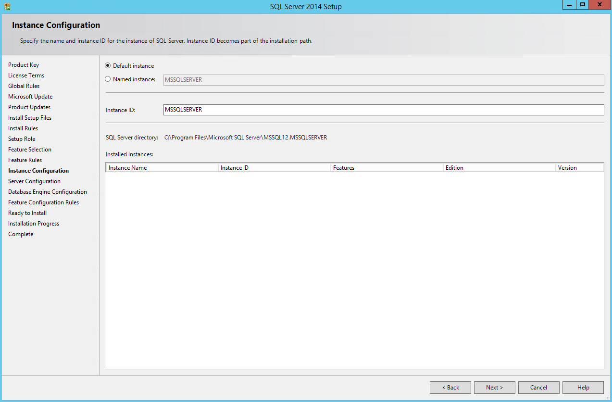Open the Help documentation

(583, 387)
